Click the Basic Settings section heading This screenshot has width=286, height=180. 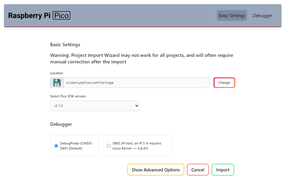coord(65,45)
